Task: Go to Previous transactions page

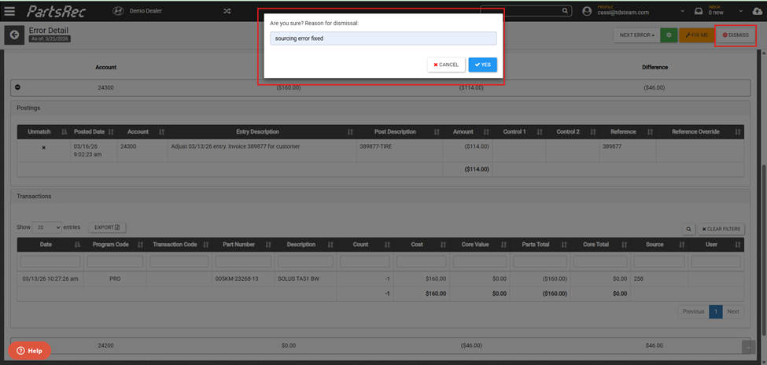Action: pos(693,312)
